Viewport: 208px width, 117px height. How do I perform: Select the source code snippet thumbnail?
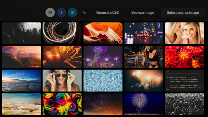pyautogui.click(x=185, y=81)
